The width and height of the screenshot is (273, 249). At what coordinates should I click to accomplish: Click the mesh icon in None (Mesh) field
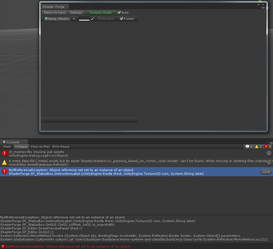coord(47,18)
